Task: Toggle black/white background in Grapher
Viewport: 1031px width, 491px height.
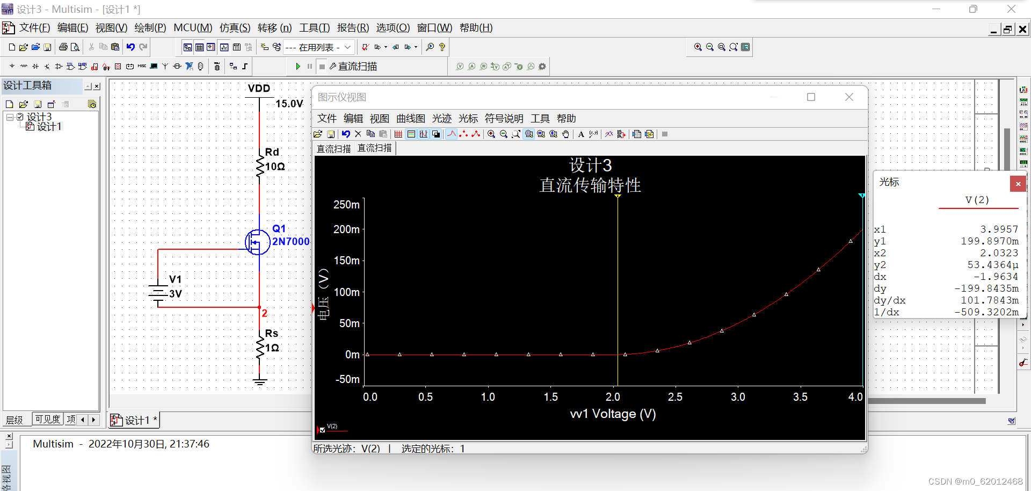Action: pyautogui.click(x=436, y=134)
